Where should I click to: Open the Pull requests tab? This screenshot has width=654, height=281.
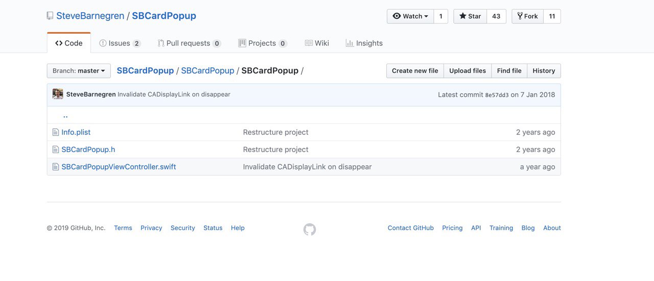click(x=189, y=43)
